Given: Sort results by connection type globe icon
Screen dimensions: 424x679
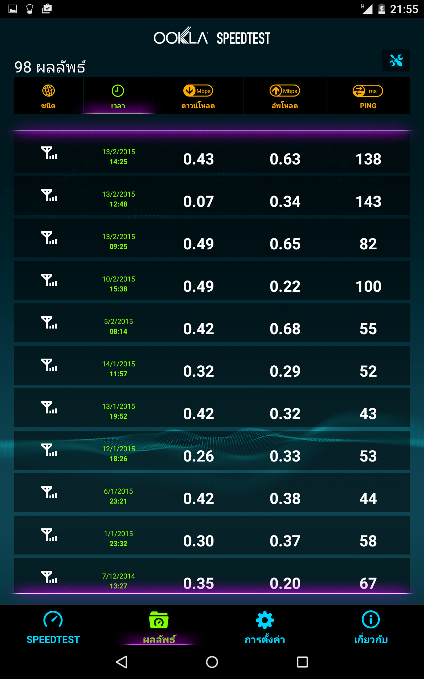Looking at the screenshot, I should point(48,96).
